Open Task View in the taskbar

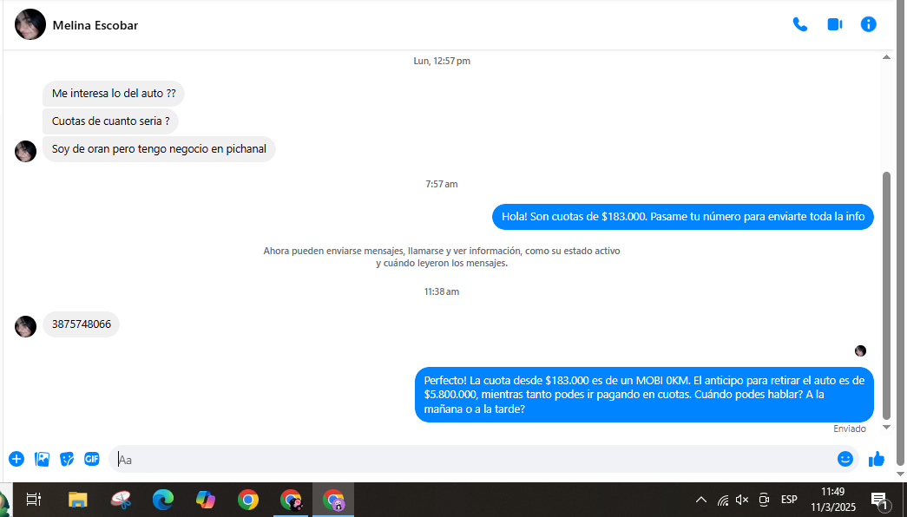(x=34, y=500)
